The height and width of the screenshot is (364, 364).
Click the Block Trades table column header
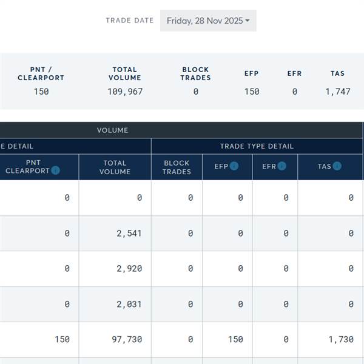pyautogui.click(x=177, y=167)
